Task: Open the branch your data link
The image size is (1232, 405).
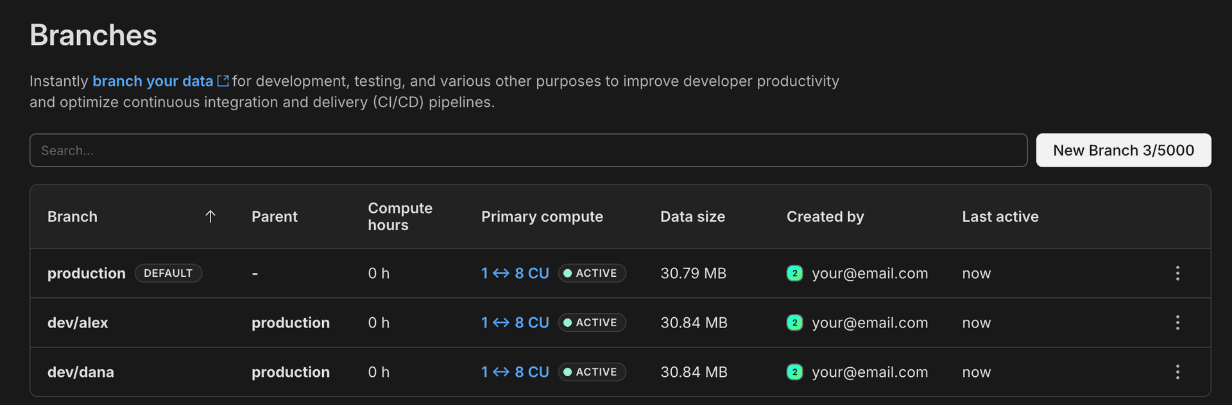Action: [x=153, y=81]
